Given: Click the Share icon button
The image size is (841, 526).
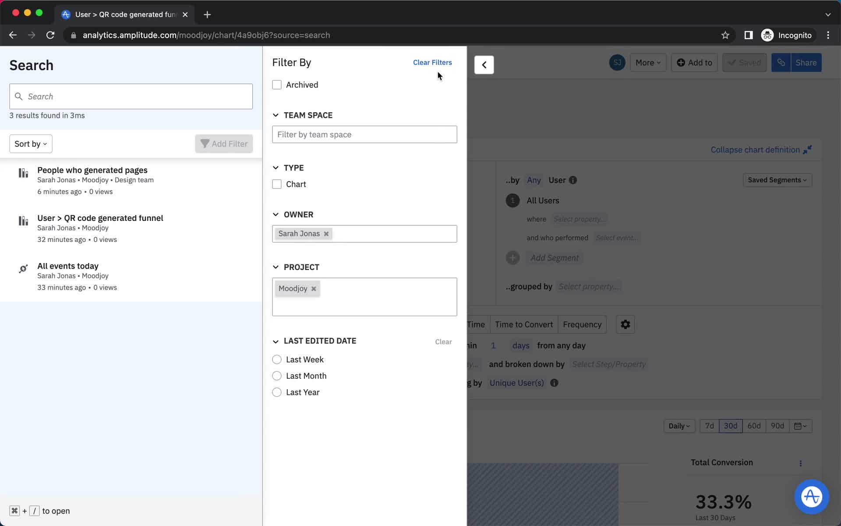Looking at the screenshot, I should tap(782, 62).
